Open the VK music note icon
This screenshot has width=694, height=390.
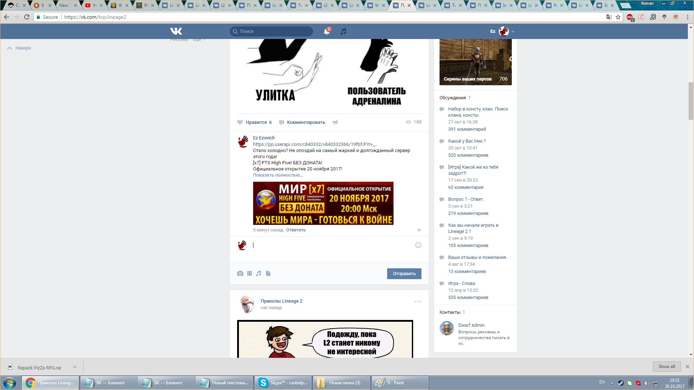pos(343,31)
